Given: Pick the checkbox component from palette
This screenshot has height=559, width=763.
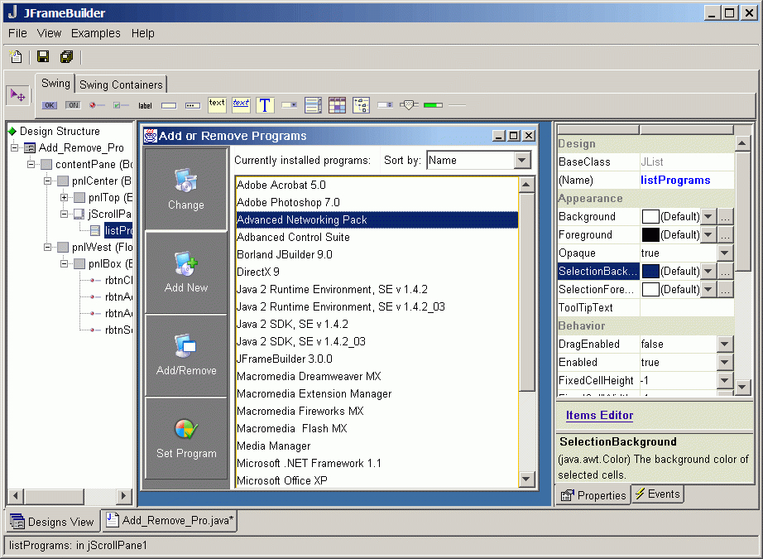Looking at the screenshot, I should pos(121,105).
